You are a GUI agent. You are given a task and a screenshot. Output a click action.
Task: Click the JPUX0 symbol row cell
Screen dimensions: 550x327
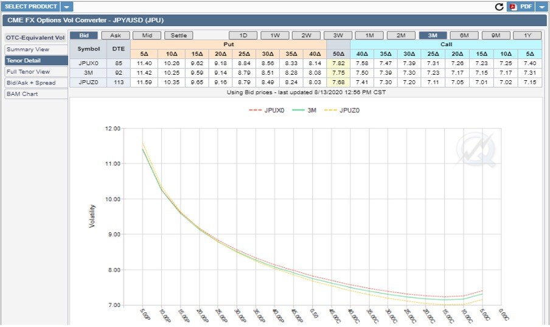click(88, 63)
